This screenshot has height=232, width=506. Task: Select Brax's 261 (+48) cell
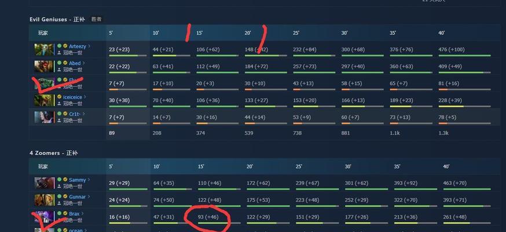tap(454, 217)
